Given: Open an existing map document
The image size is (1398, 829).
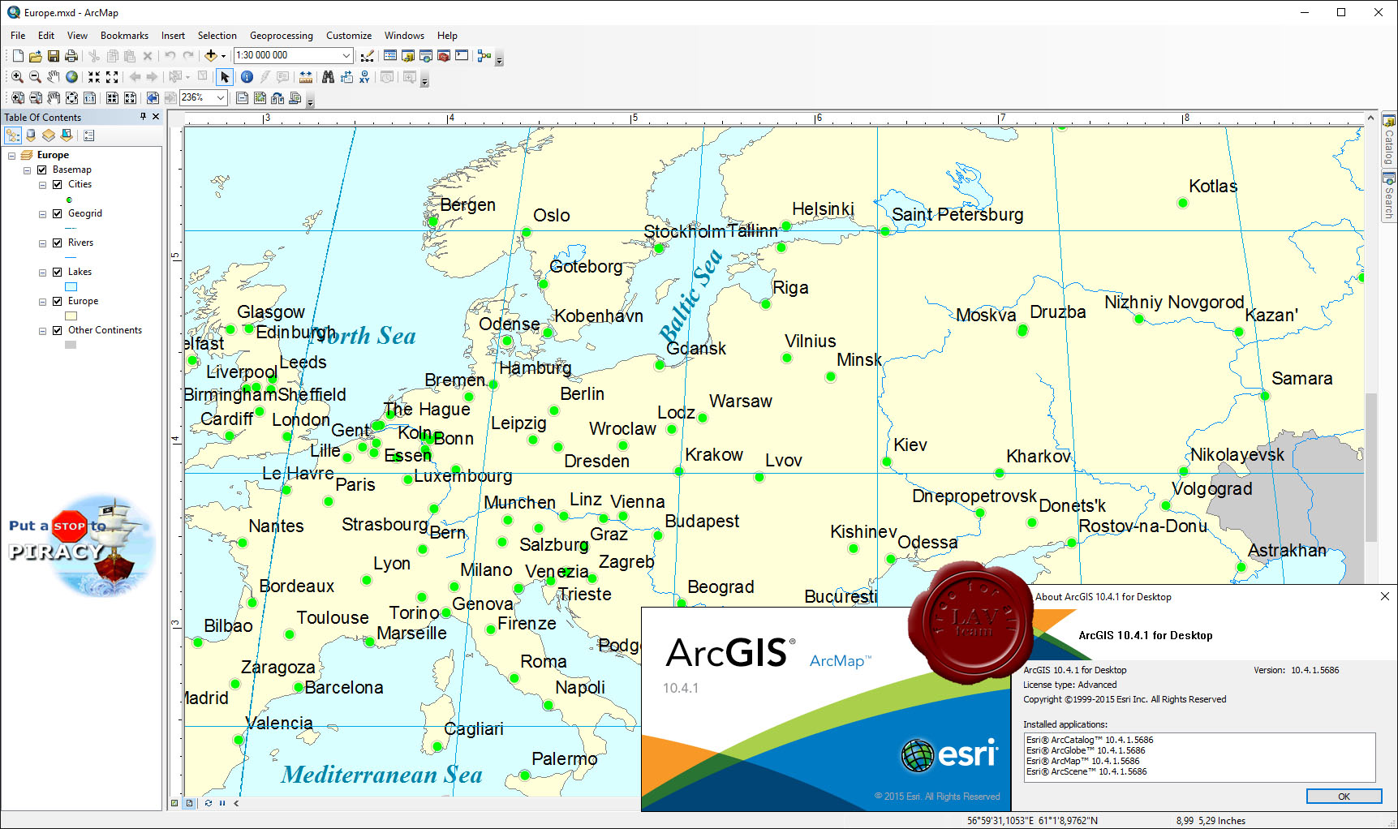Looking at the screenshot, I should point(36,56).
